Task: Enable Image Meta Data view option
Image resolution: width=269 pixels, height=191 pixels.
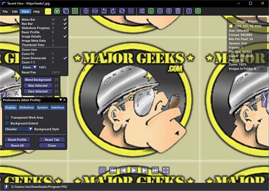Action: (44, 41)
